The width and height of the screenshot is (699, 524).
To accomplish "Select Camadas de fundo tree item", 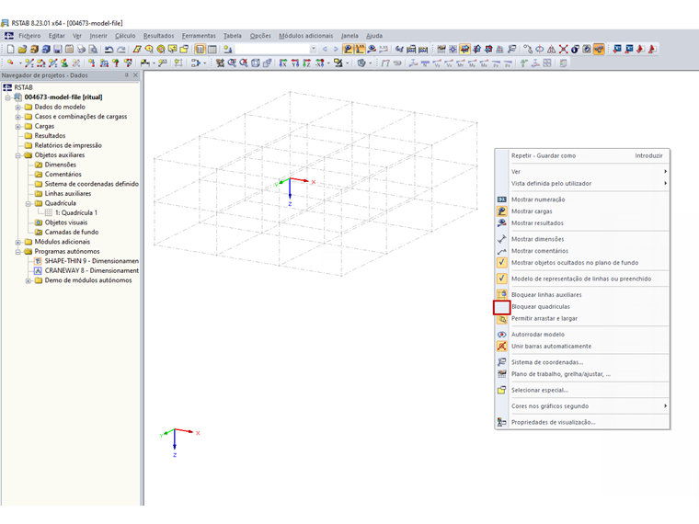I will (72, 233).
